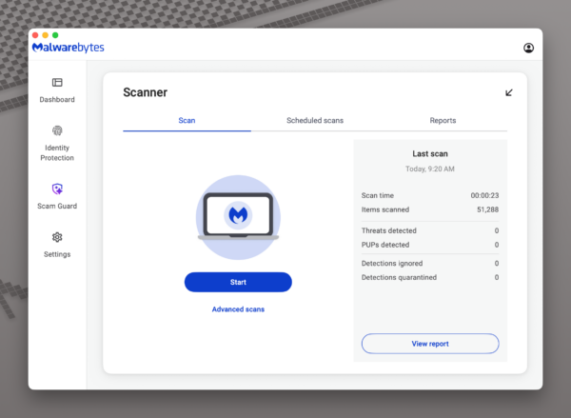Image resolution: width=571 pixels, height=418 pixels.
Task: Switch to the Scan tab
Action: click(187, 121)
